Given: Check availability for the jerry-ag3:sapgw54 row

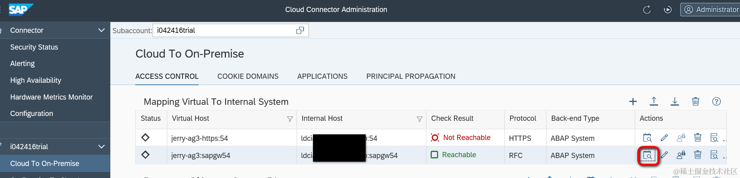Looking at the screenshot, I should pyautogui.click(x=647, y=155).
